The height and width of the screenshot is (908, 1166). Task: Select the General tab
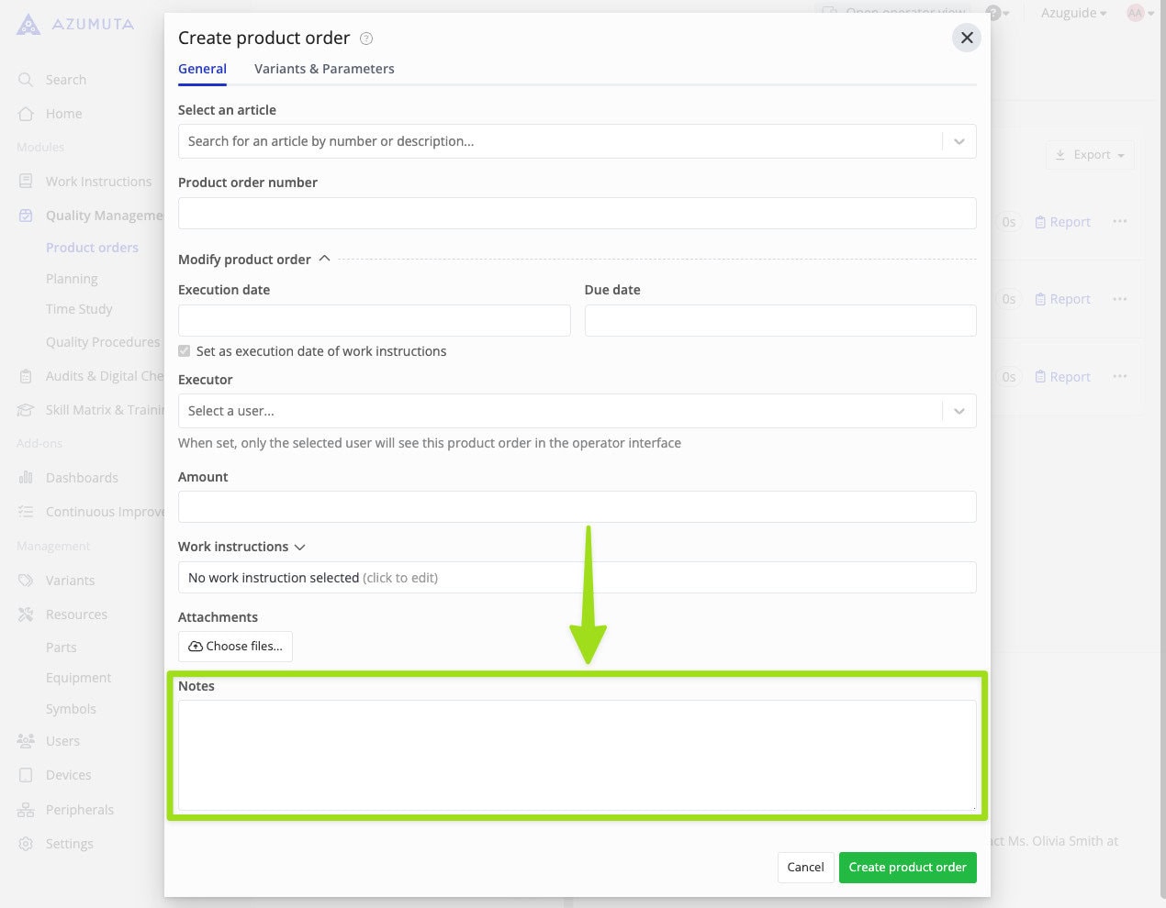pyautogui.click(x=202, y=68)
